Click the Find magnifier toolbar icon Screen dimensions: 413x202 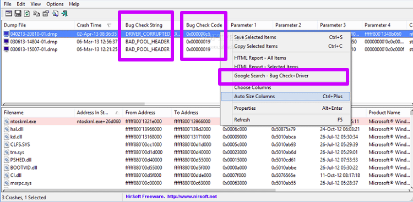click(x=55, y=13)
